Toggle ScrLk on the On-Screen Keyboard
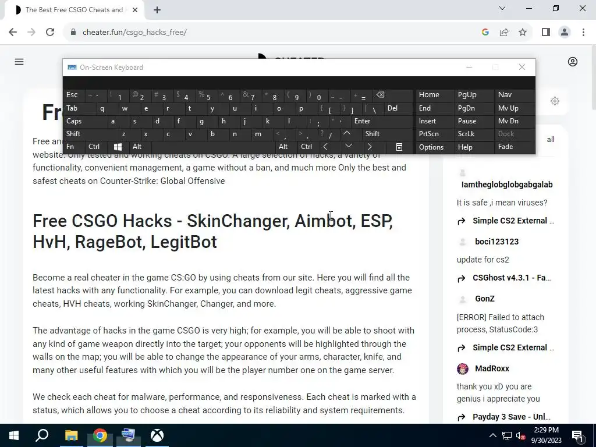This screenshot has height=447, width=596. click(474, 134)
